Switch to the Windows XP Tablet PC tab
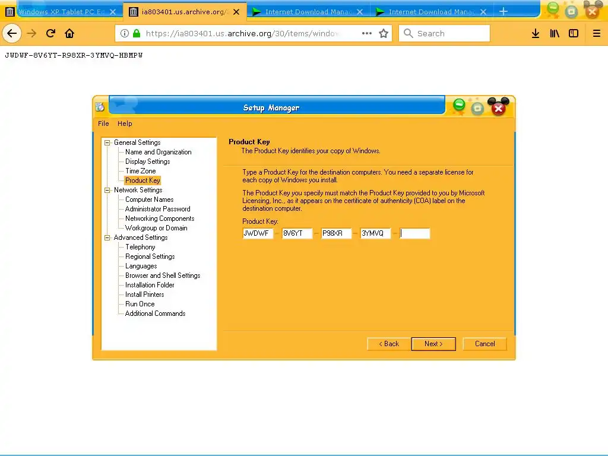This screenshot has width=608, height=456. pyautogui.click(x=62, y=12)
